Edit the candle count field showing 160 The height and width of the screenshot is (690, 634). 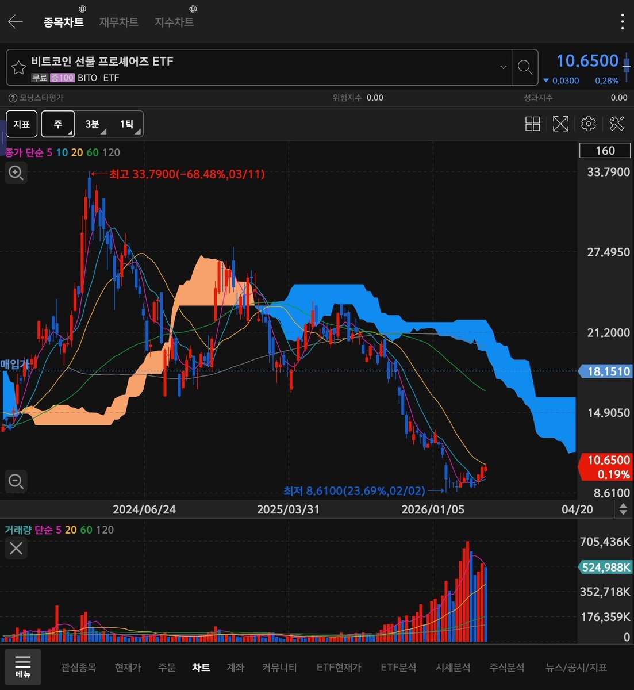605,151
